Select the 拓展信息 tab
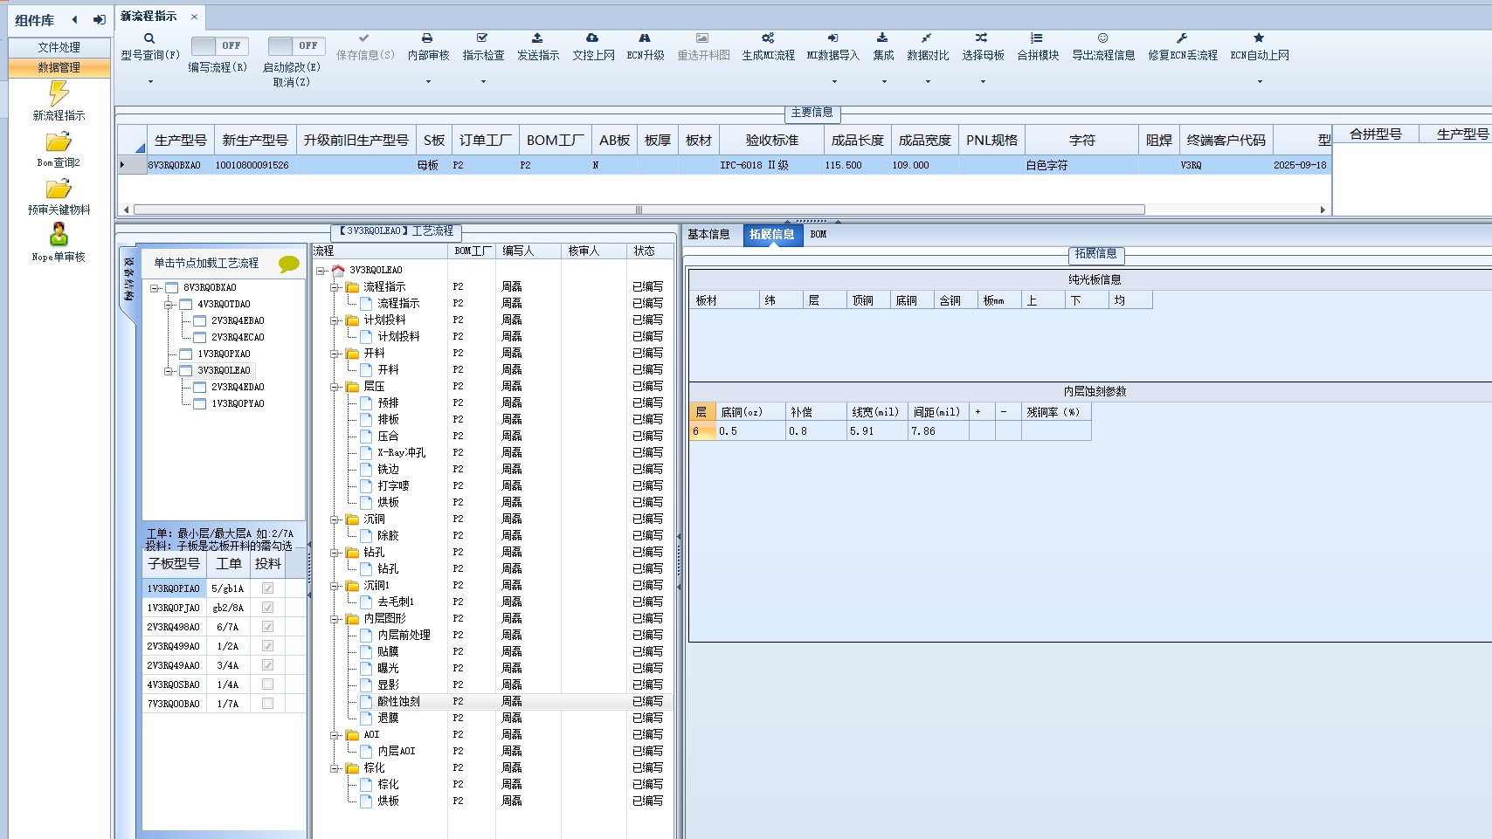 tap(772, 235)
